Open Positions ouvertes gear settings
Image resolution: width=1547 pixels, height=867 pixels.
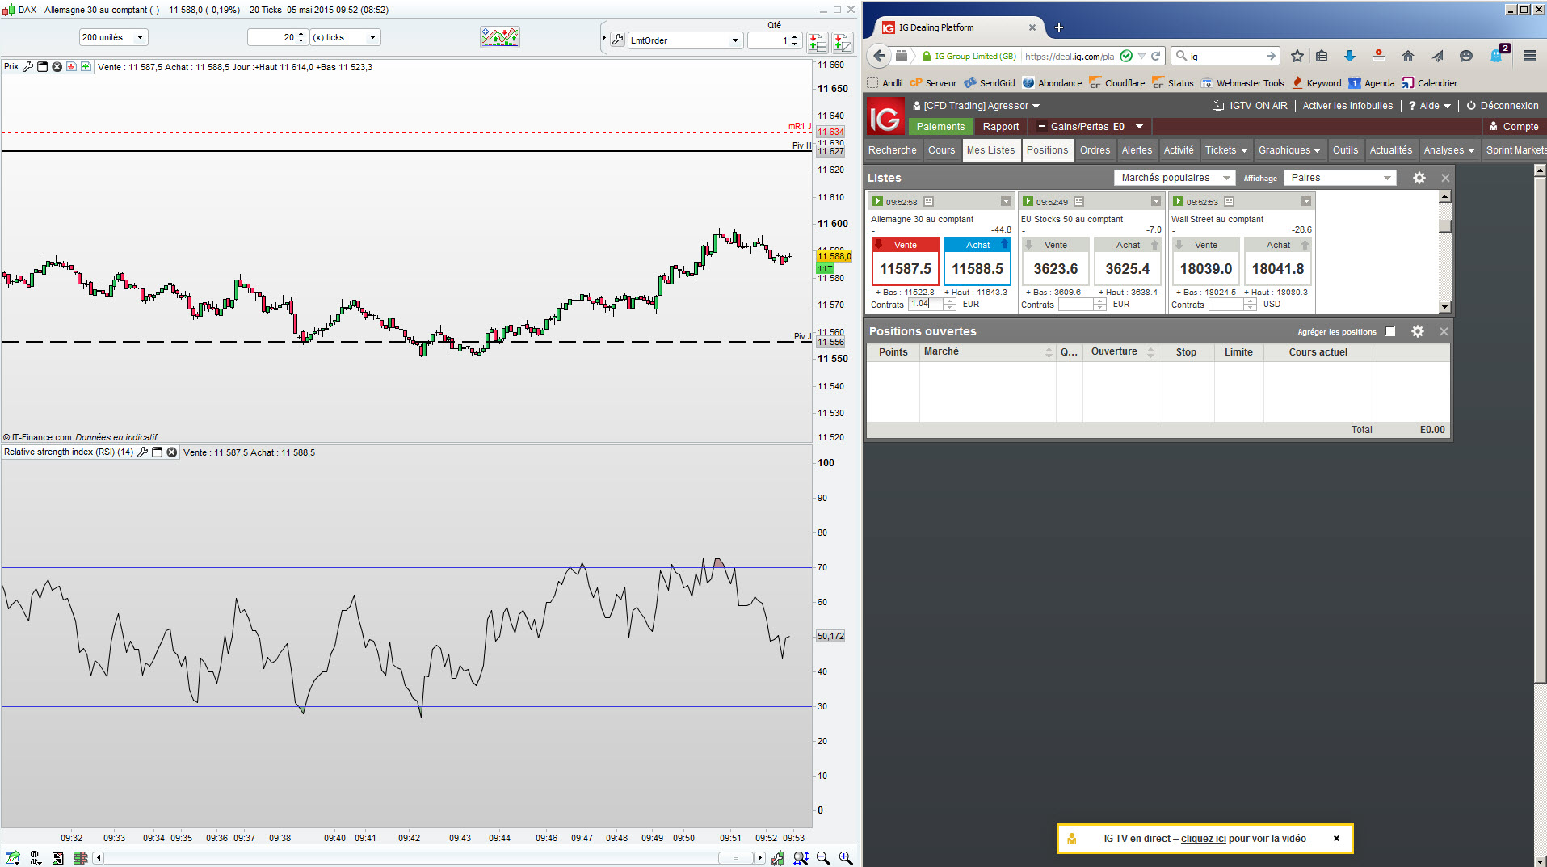coord(1418,331)
